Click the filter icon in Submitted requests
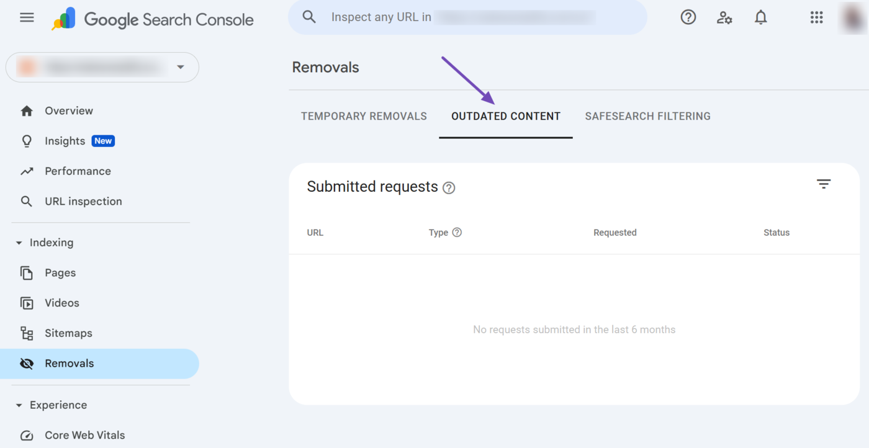The height and width of the screenshot is (448, 869). pos(823,184)
